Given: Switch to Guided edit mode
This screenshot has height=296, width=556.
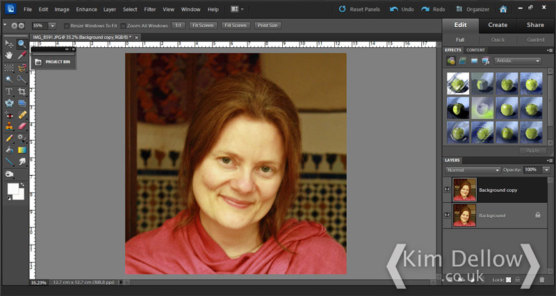Looking at the screenshot, I should [535, 40].
